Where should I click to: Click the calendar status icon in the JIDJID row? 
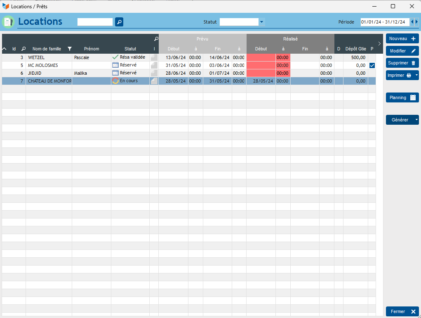(115, 73)
